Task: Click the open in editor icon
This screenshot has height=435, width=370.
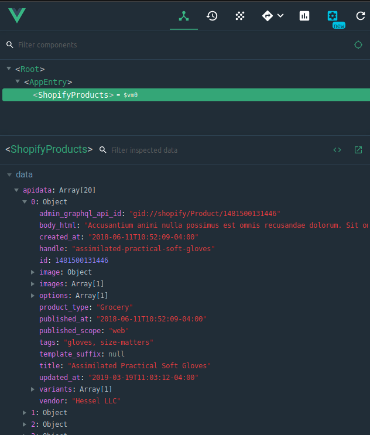Action: click(358, 150)
